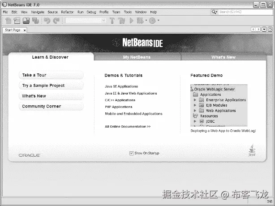Open the Window menu
The width and height of the screenshot is (275, 206).
(x=141, y=12)
